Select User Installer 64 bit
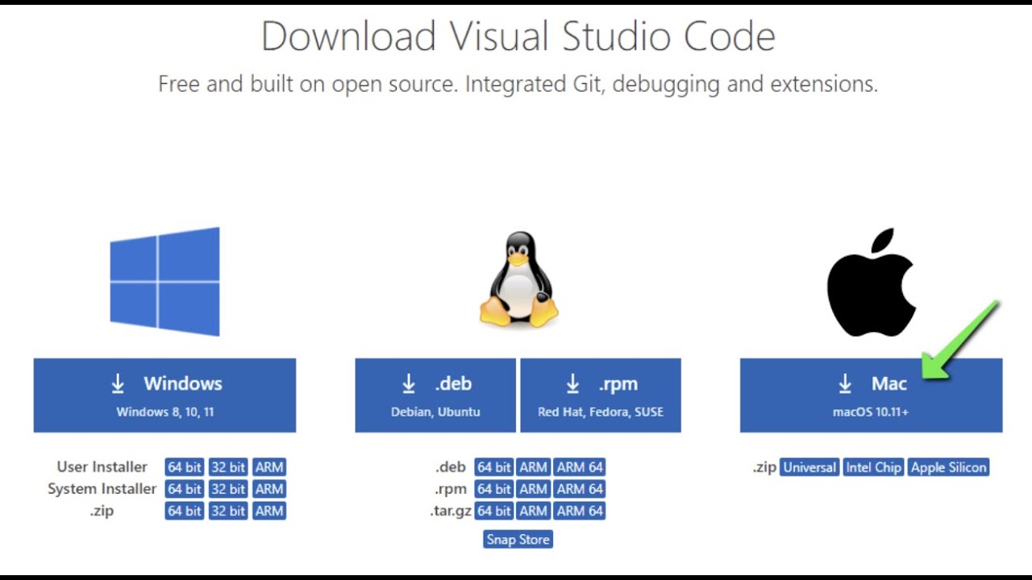The image size is (1032, 580). [185, 467]
